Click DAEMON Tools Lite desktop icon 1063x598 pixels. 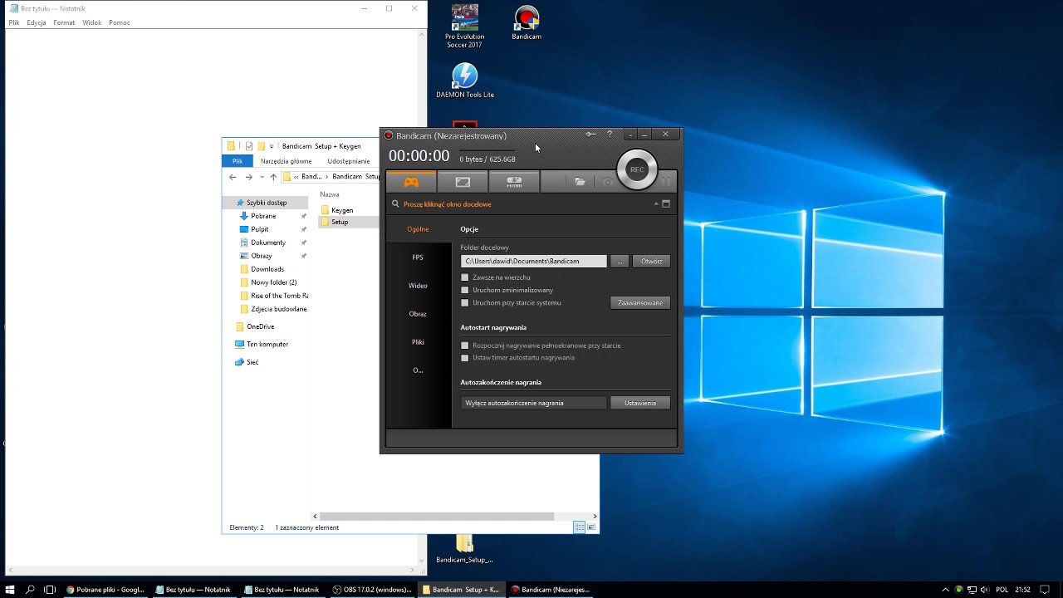(465, 81)
